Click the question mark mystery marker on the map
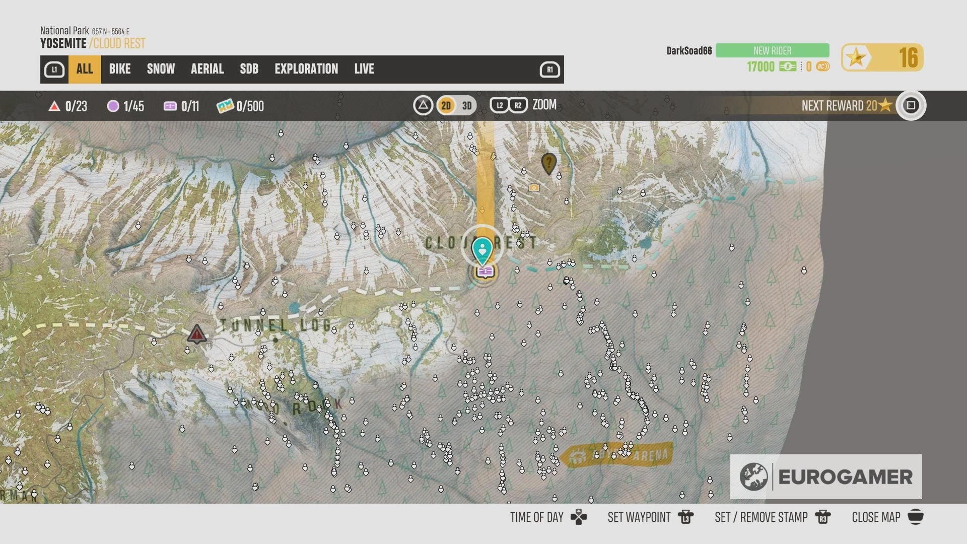This screenshot has height=544, width=967. (x=548, y=163)
